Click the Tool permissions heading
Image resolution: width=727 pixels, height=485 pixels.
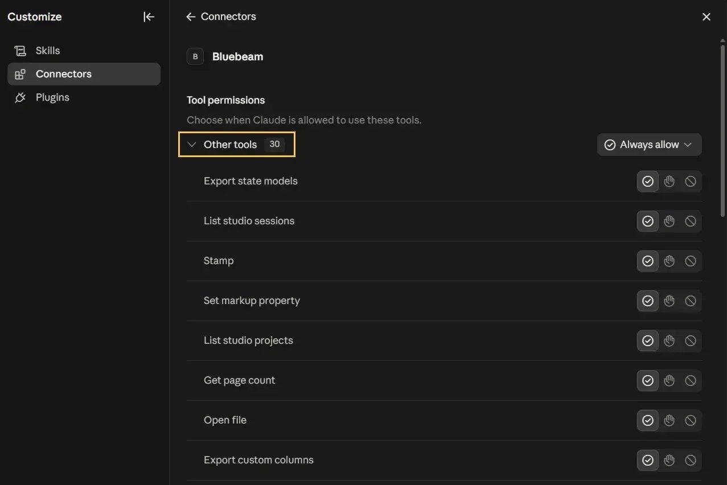226,100
